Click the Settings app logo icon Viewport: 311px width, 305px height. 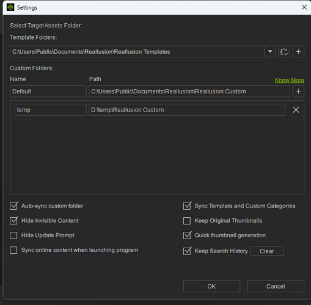[x=10, y=7]
